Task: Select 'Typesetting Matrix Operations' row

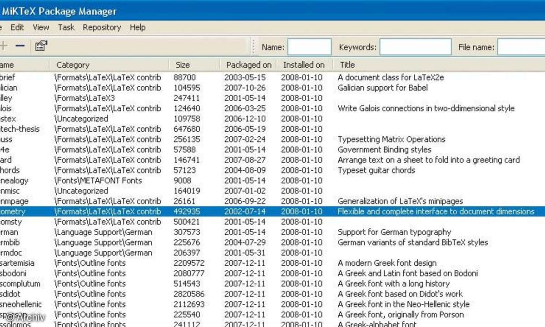Action: [272, 139]
